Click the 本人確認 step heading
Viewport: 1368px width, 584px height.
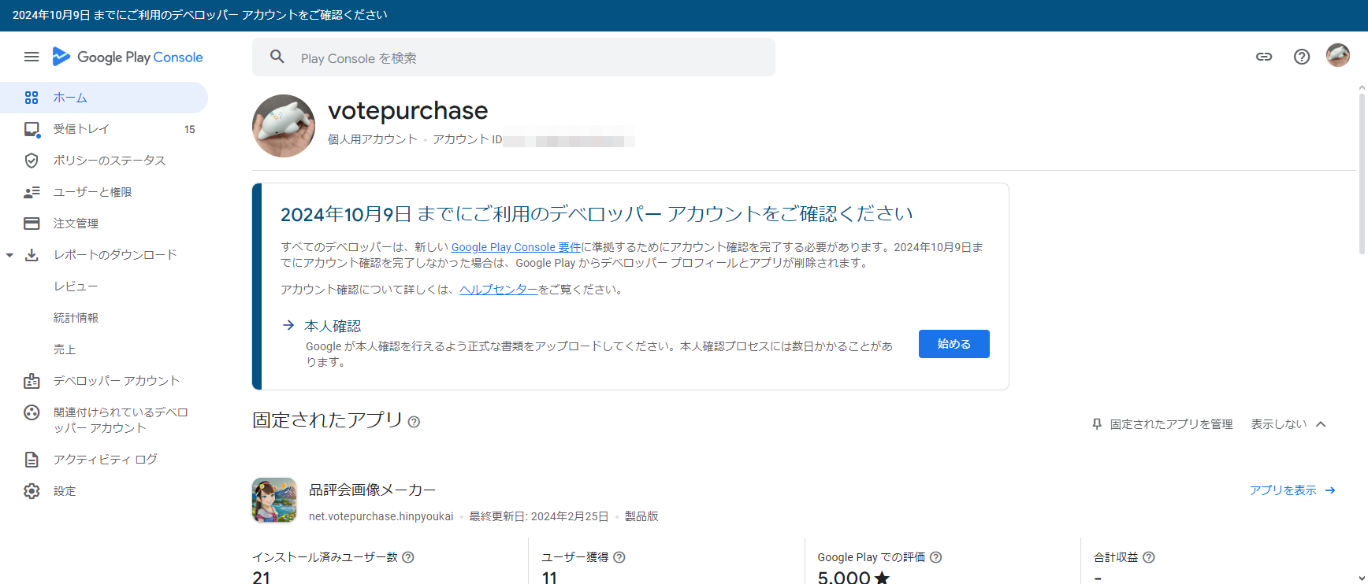pos(333,326)
